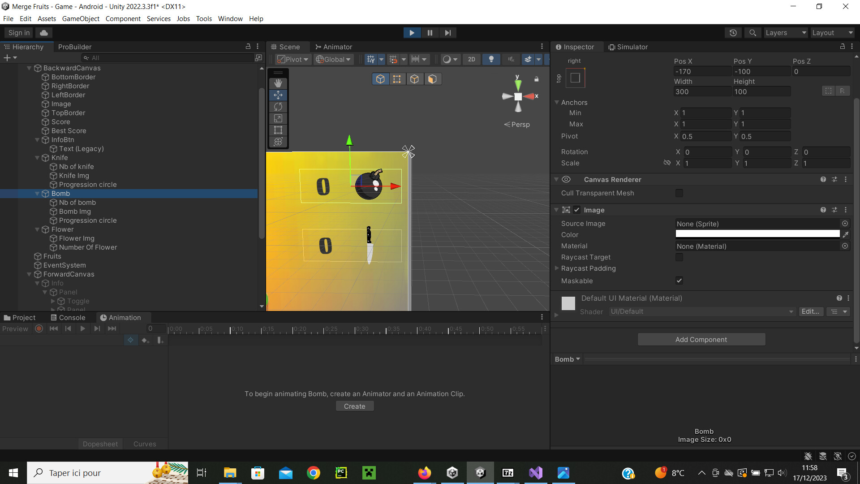Enable record mode in Animation window
860x484 pixels.
click(39, 328)
